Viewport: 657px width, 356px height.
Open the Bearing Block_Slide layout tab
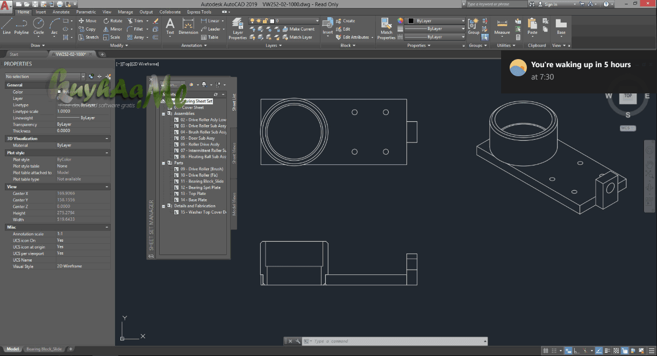pyautogui.click(x=43, y=349)
